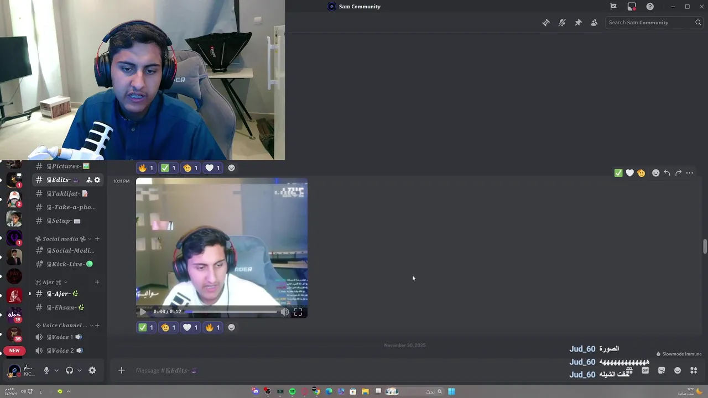This screenshot has height=398, width=708.
Task: Open the Kick-Live channel
Action: 67,264
